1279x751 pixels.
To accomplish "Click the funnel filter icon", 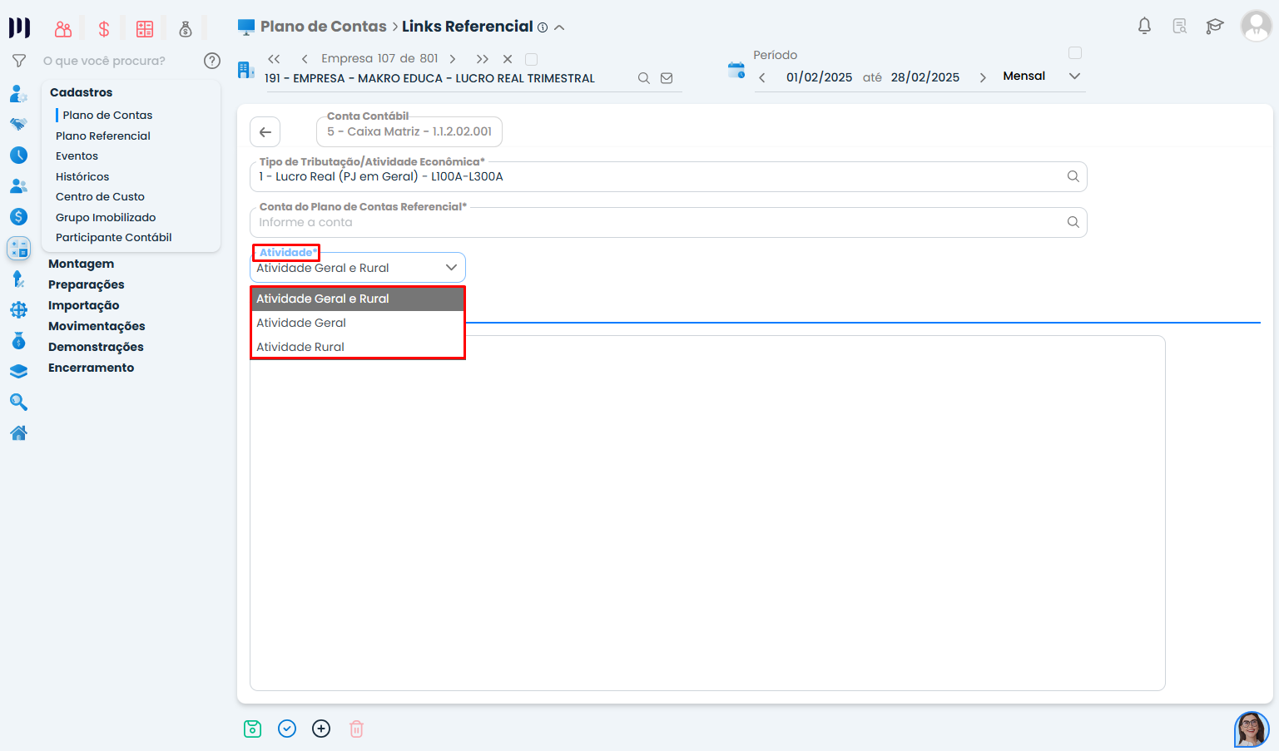I will (x=18, y=61).
